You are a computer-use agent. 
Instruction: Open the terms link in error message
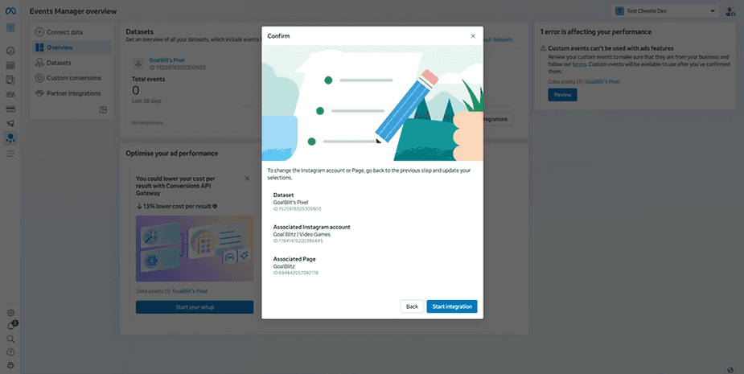[x=579, y=64]
